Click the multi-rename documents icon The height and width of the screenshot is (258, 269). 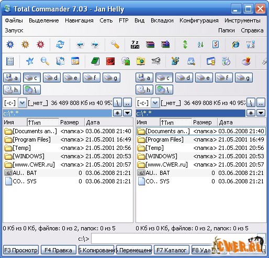coord(60,61)
